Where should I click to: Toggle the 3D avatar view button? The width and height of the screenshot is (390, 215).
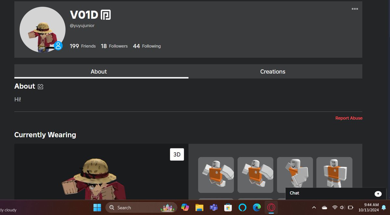tap(177, 154)
